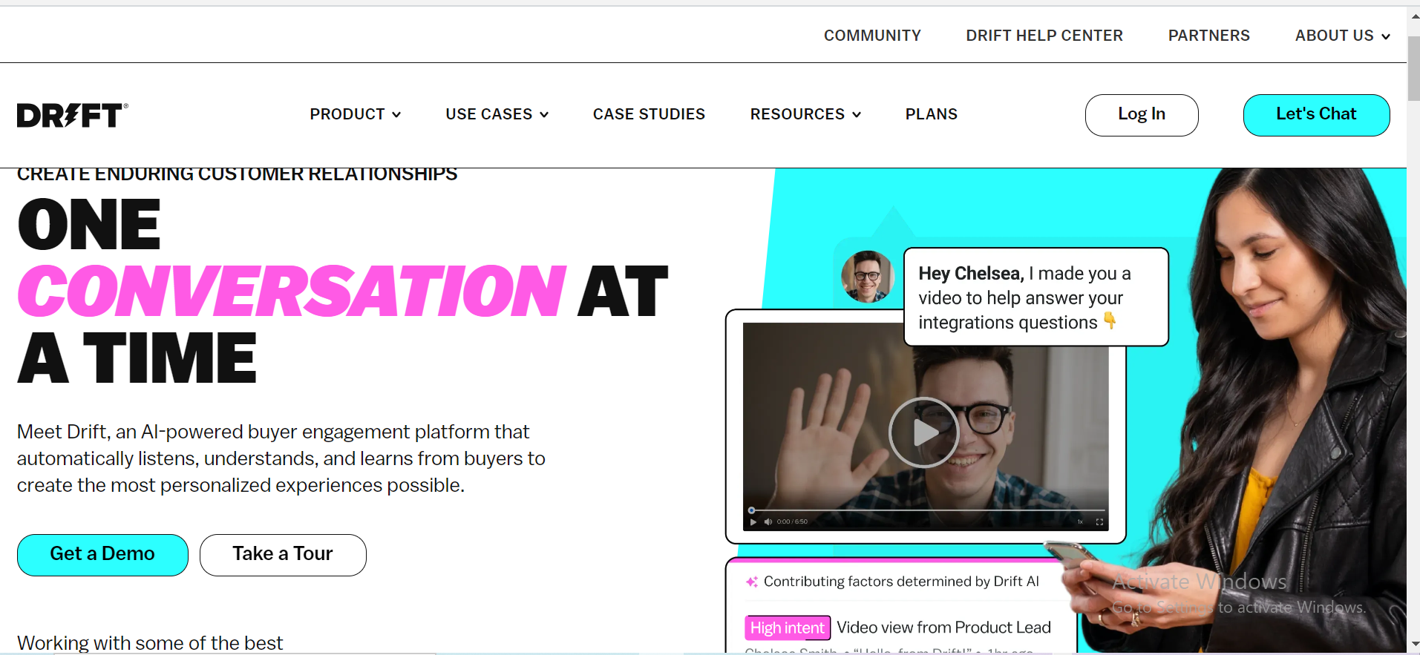Screen dimensions: 1420x655
Task: Enter fullscreen using video expand icon
Action: 1099,522
